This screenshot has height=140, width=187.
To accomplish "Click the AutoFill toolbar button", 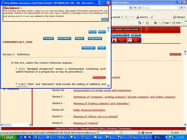I will pos(130,17).
